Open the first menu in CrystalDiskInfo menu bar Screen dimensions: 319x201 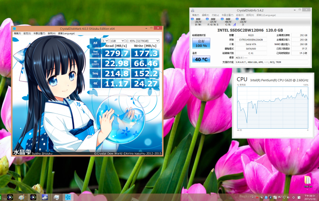point(195,15)
